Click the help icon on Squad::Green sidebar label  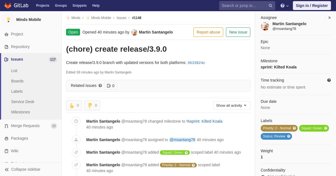[326, 128]
